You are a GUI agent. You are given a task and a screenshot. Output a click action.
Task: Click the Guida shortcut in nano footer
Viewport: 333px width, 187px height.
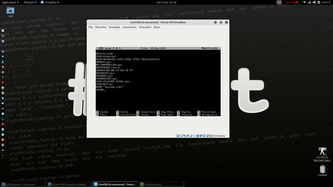click(102, 112)
